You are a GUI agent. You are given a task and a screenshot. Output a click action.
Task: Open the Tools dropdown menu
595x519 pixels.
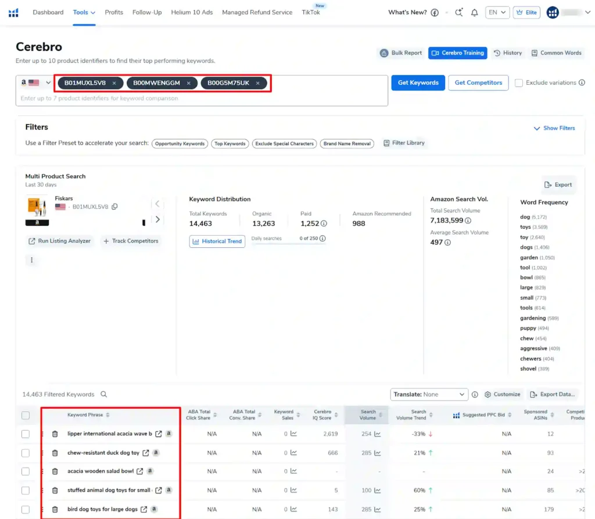tap(84, 13)
